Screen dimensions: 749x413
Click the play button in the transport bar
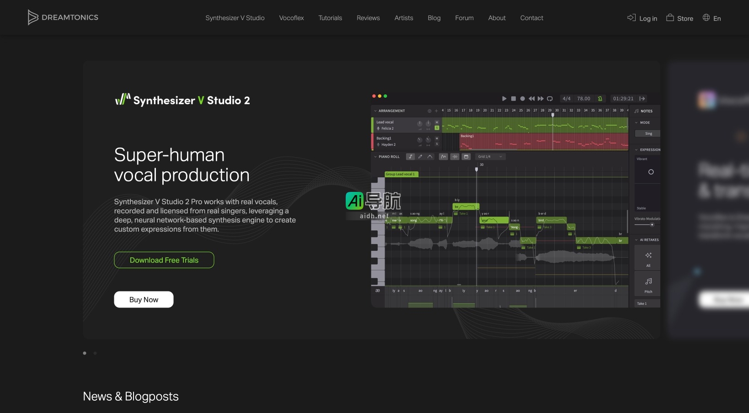point(504,99)
